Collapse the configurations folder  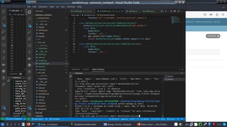click(x=43, y=18)
